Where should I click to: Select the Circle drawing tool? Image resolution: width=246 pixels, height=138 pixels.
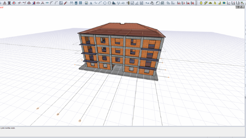[x=105, y=3]
